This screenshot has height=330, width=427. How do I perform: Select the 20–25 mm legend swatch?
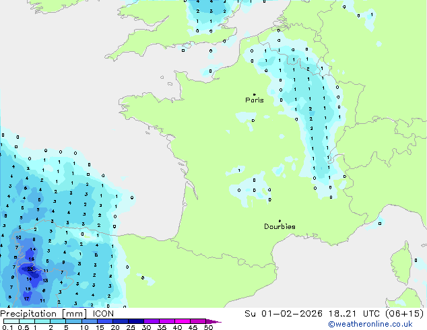[120, 321]
